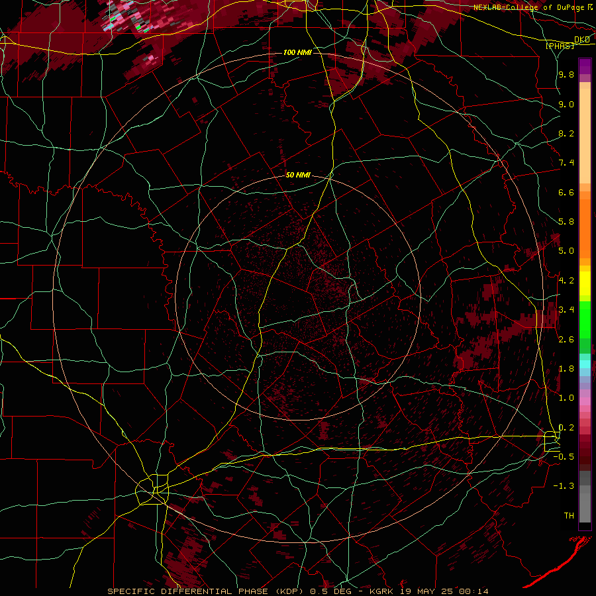
Task: Click the TH threshold label on scale
Action: (x=569, y=516)
